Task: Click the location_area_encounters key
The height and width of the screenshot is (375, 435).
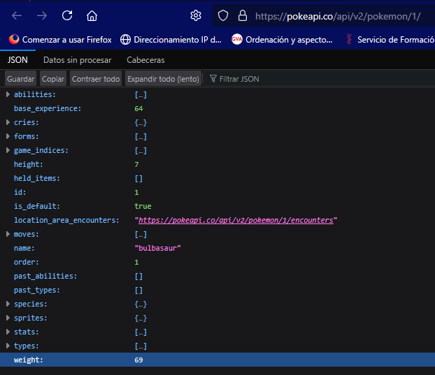Action: [66, 220]
